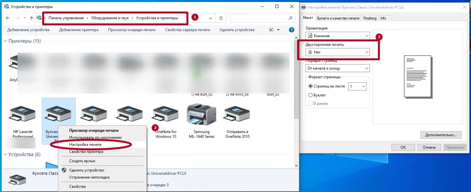Click Добавление устройства in toolbar
This screenshot has width=471, height=192.
[x=28, y=30]
